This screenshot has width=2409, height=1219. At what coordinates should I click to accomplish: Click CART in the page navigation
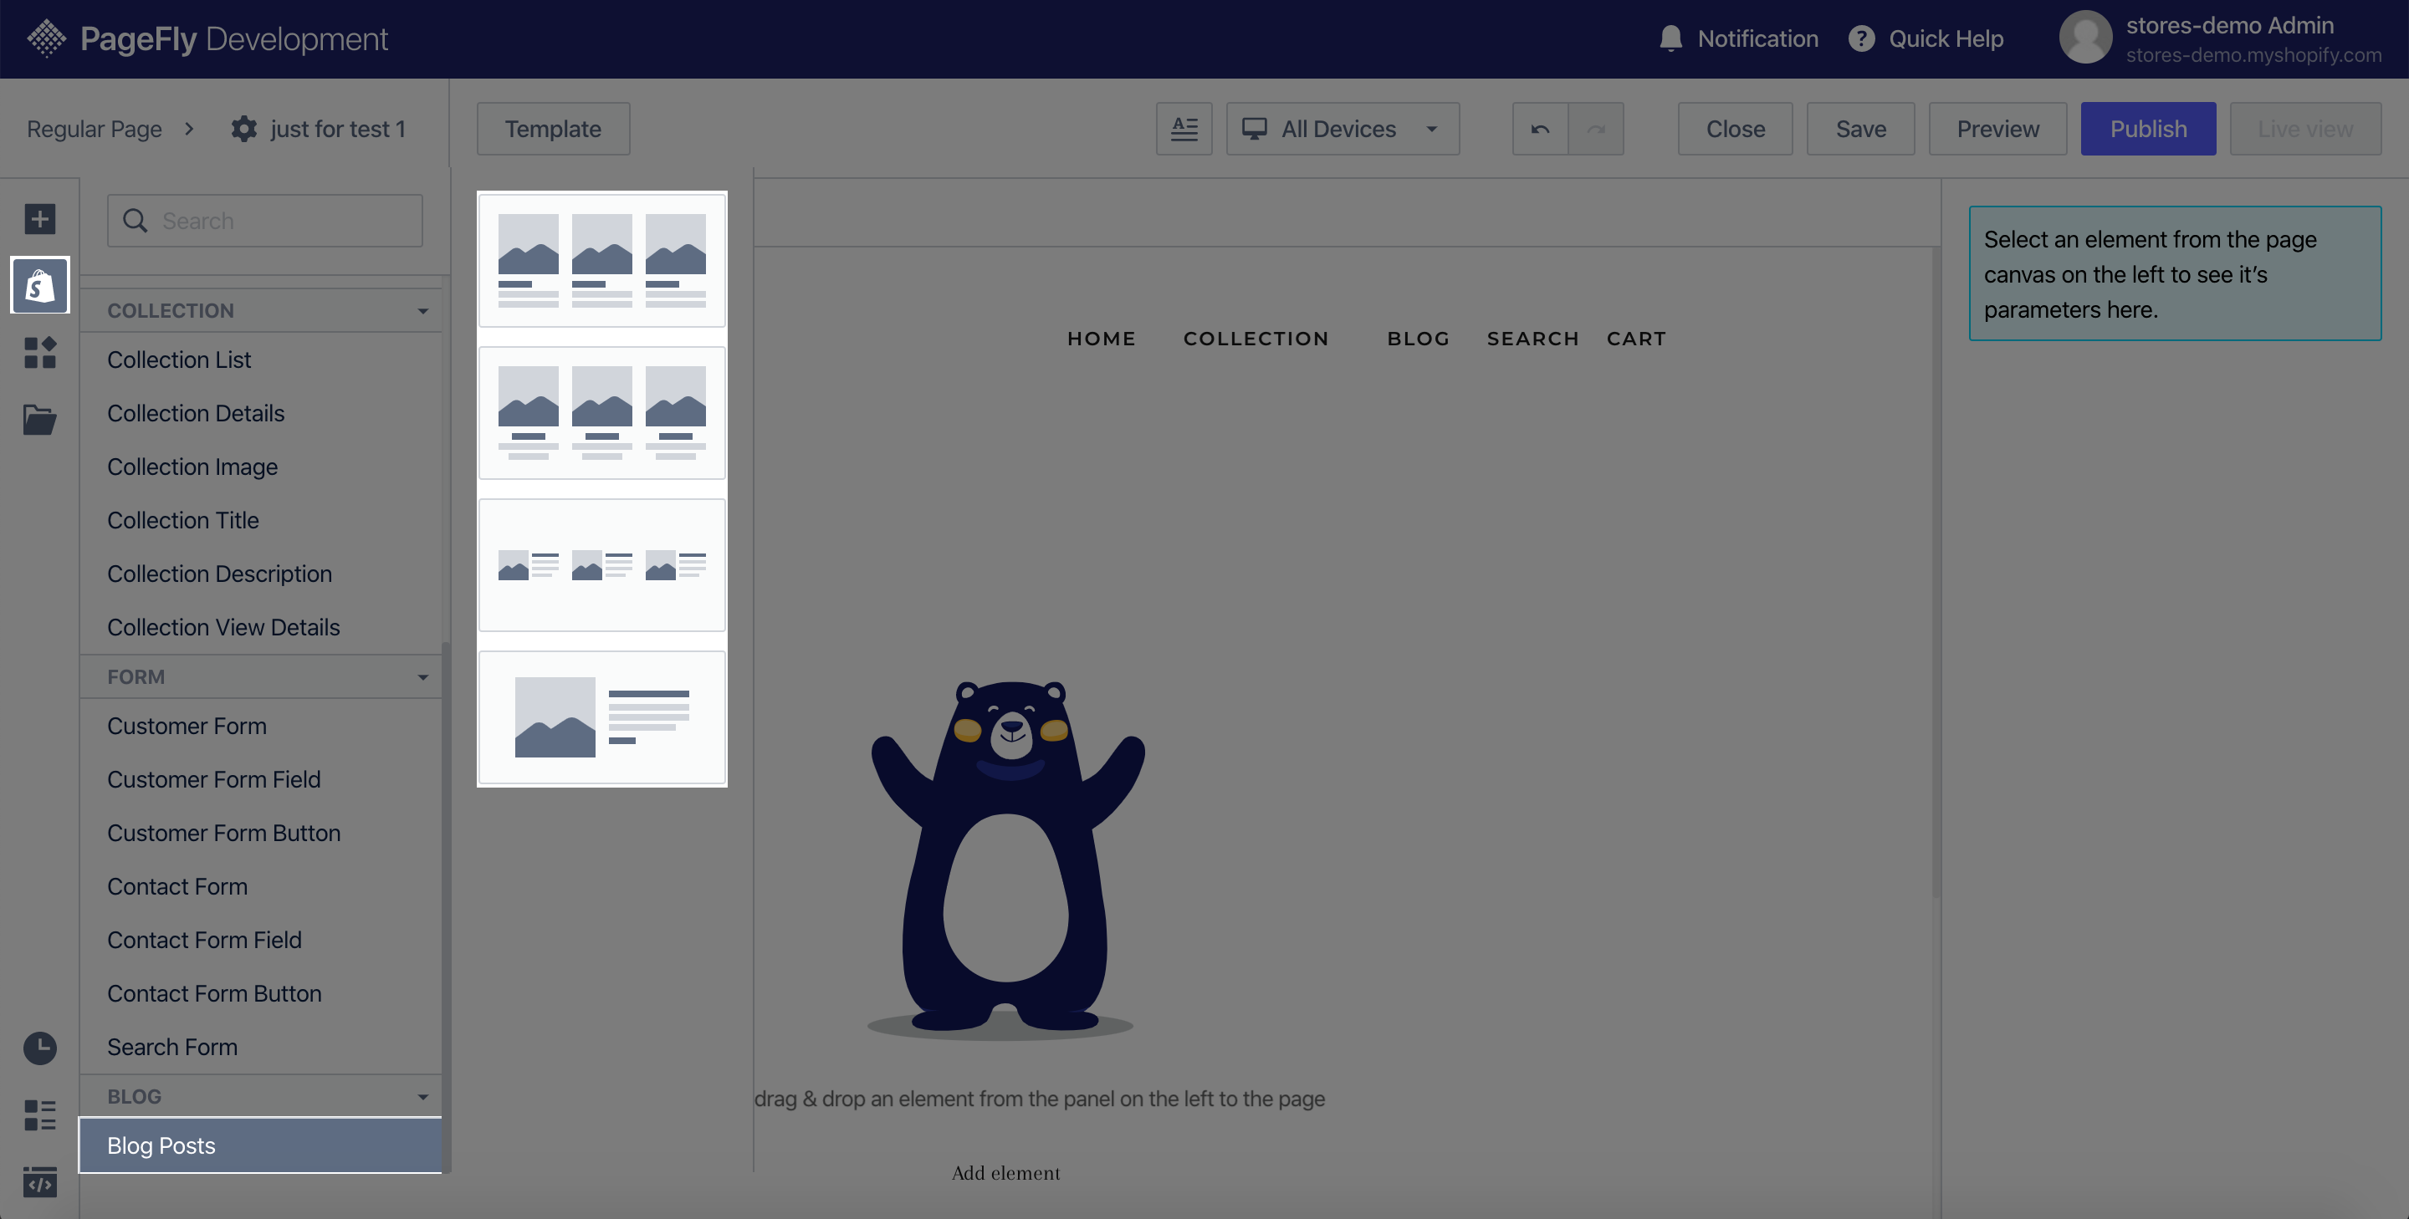point(1637,339)
